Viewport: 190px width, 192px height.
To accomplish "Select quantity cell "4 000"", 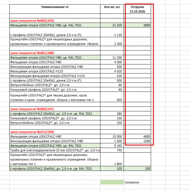I will click(112, 62).
